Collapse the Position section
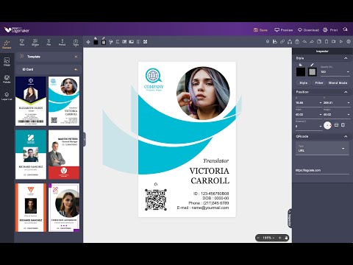353x265 pixels. (x=346, y=92)
